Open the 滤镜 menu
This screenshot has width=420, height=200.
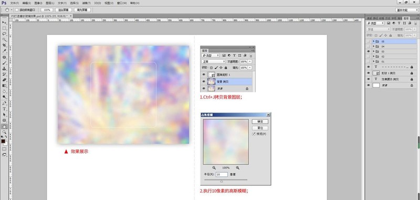[86, 3]
